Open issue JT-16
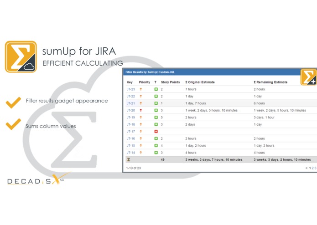The image size is (317, 225). click(x=131, y=138)
